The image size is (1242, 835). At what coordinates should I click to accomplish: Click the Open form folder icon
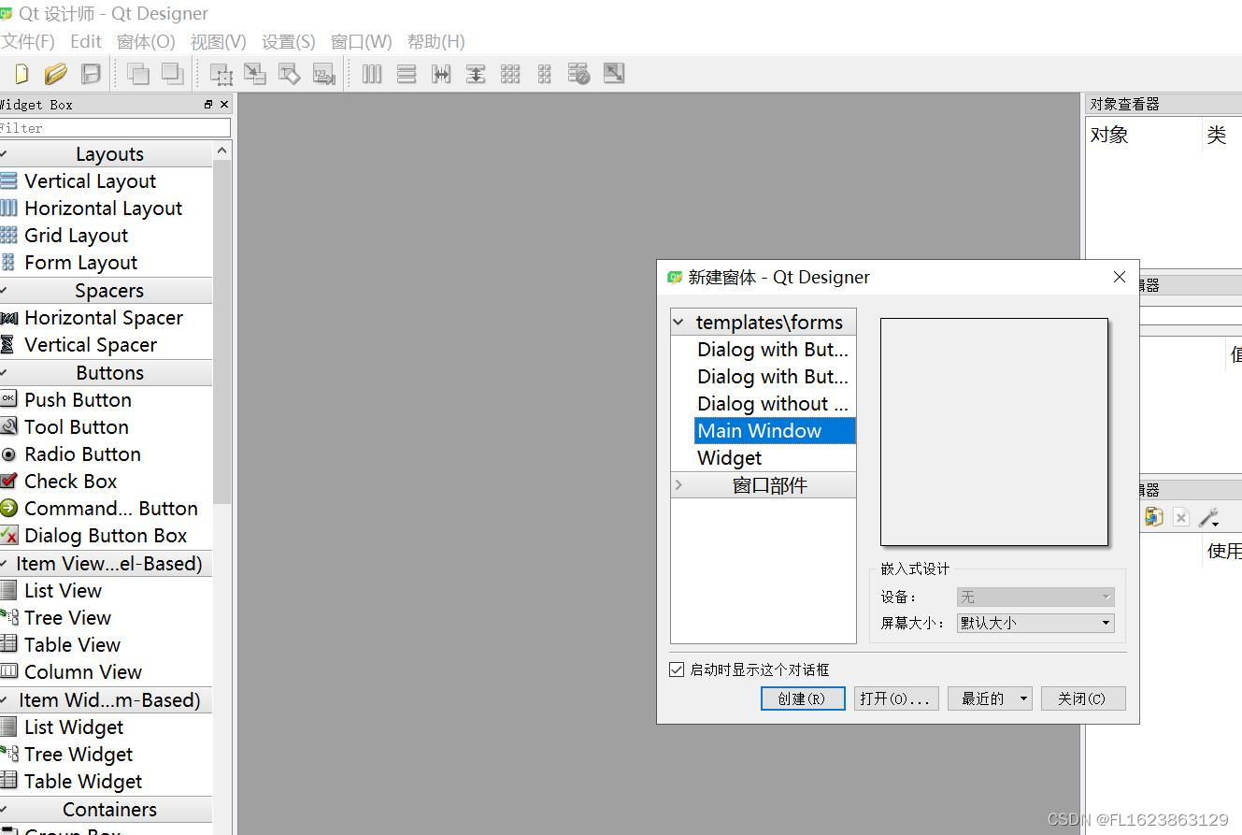click(x=56, y=74)
